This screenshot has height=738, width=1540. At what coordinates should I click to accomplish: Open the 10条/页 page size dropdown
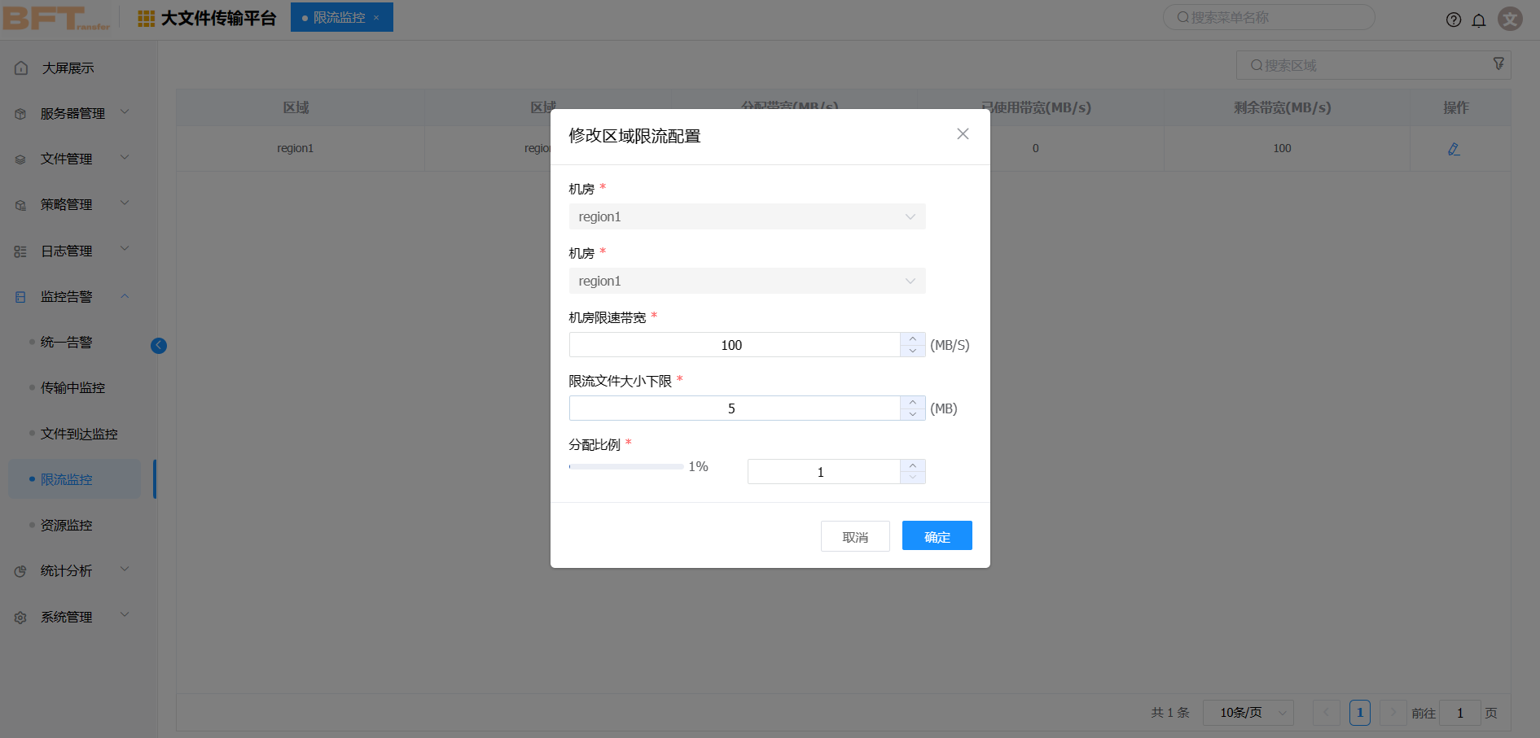click(x=1248, y=713)
